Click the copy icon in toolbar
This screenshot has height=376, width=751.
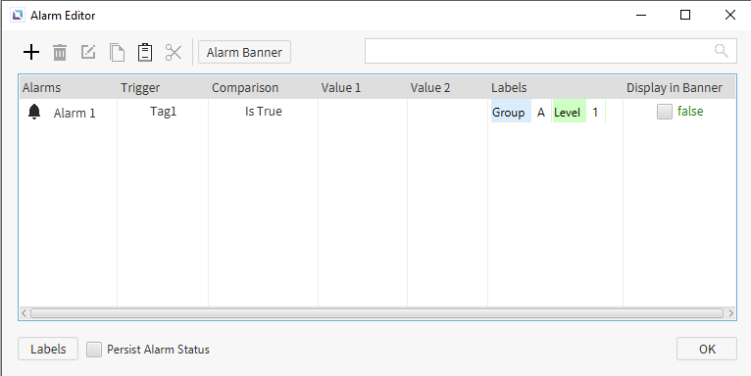(117, 52)
